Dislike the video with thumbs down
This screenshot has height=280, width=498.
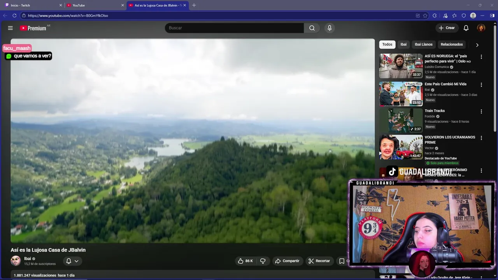263,261
